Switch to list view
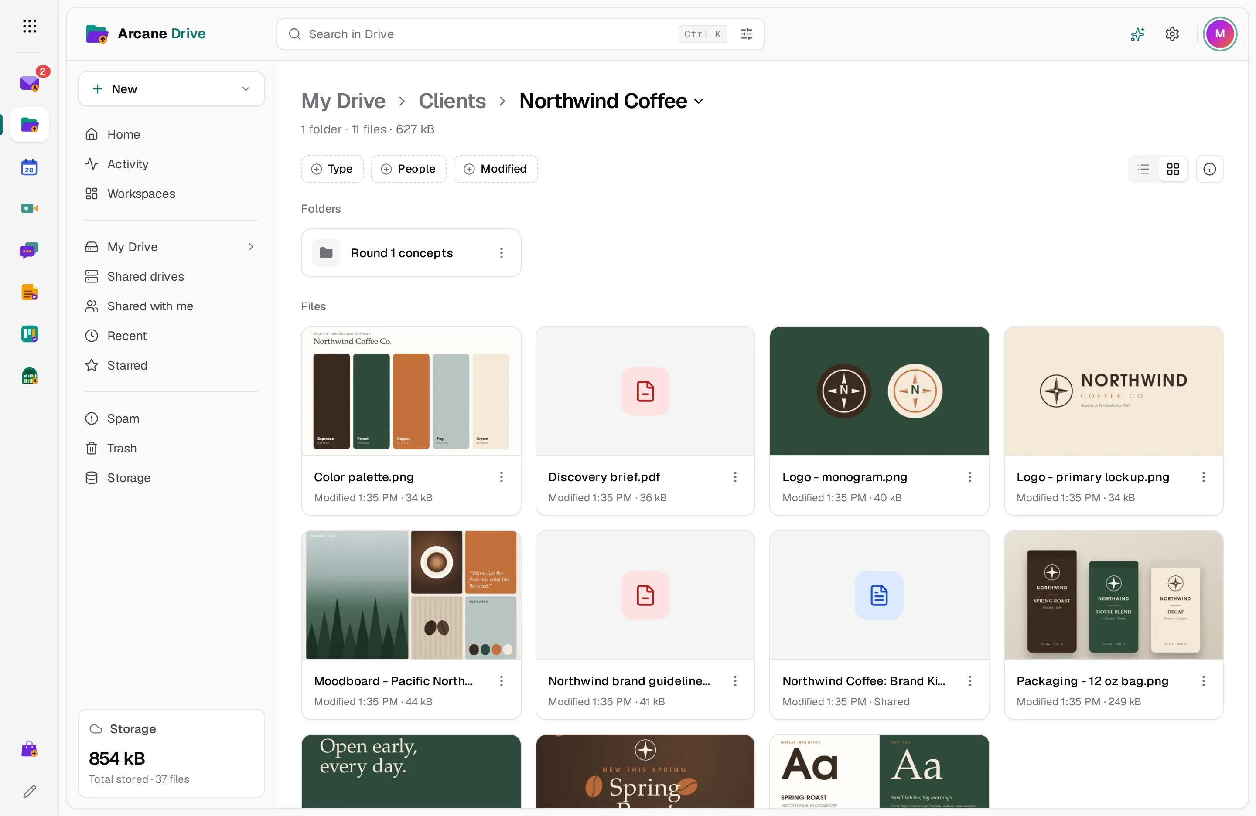Viewport: 1256px width, 816px height. [x=1143, y=169]
